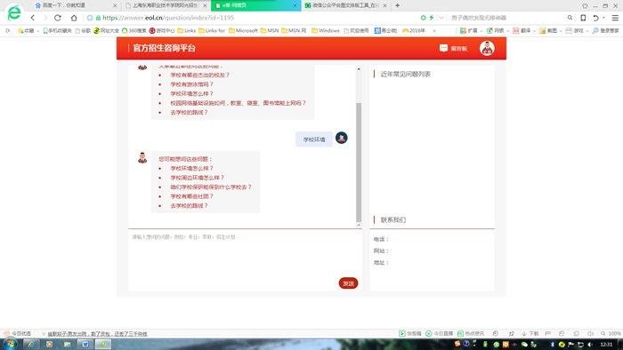Open the browser home page icon
The width and height of the screenshot is (623, 350).
click(x=74, y=18)
